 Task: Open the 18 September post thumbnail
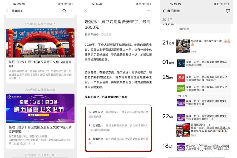pyautogui.click(x=181, y=147)
